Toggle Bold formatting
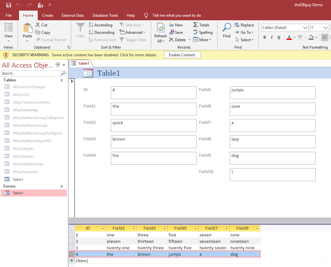 (x=265, y=37)
